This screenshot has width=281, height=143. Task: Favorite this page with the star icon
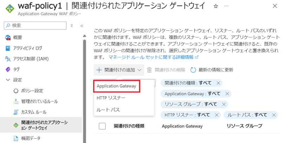click(216, 6)
